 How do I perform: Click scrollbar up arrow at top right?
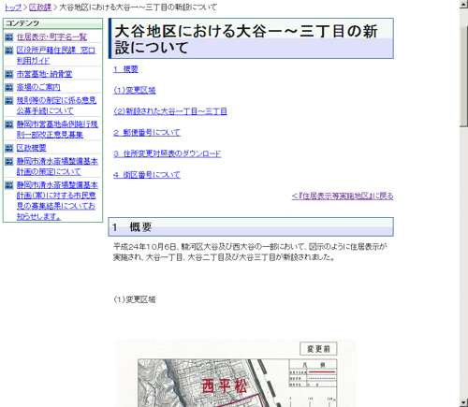click(x=463, y=5)
